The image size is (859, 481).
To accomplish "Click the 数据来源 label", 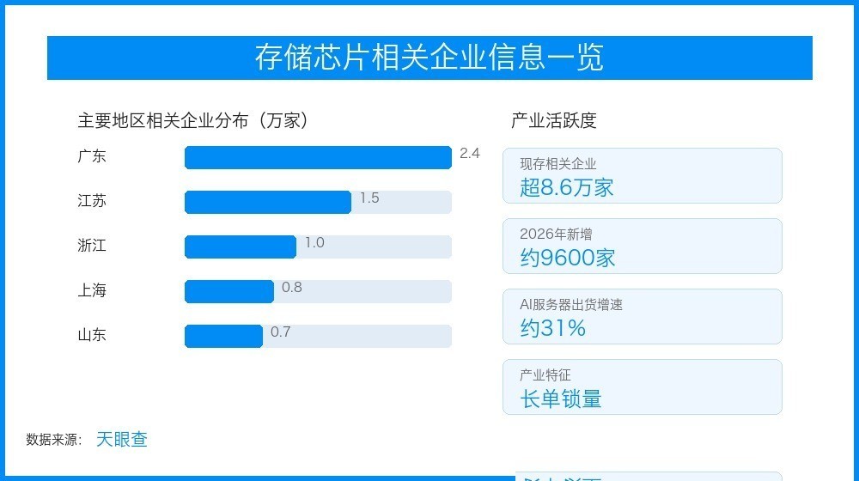I will pyautogui.click(x=53, y=440).
